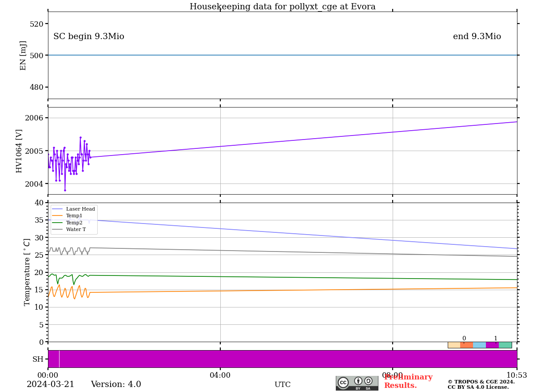
Task: Click the SH row label
Action: click(38, 359)
